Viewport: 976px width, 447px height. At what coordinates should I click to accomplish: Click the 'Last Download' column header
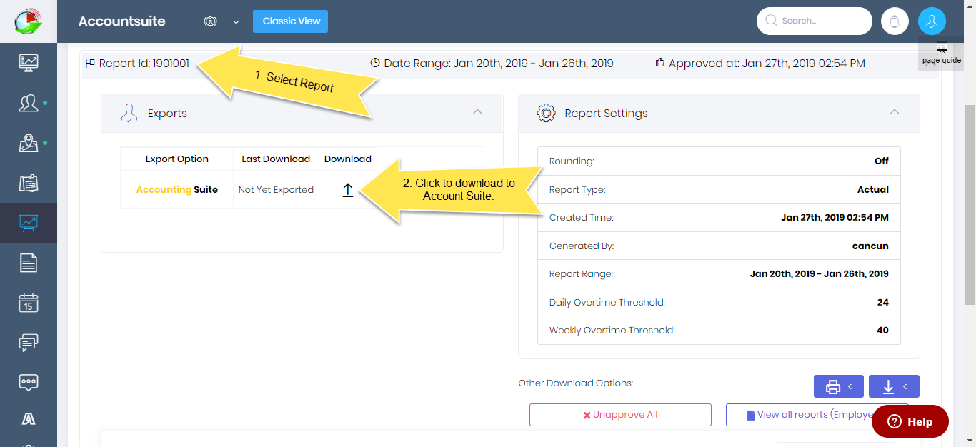click(276, 159)
